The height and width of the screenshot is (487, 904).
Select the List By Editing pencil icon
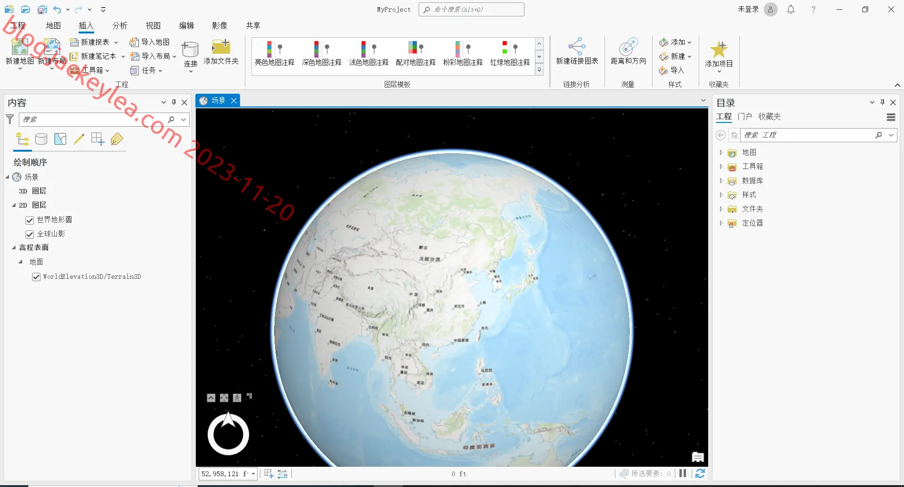click(79, 139)
